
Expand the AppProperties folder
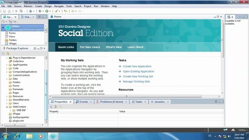(x=7, y=65)
